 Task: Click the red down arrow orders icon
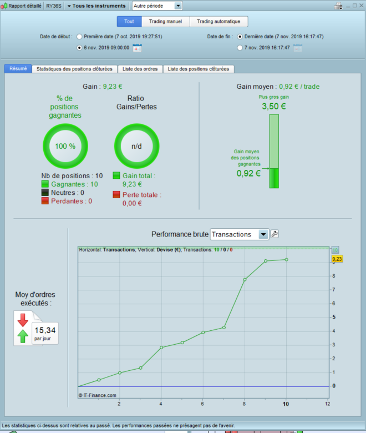23,320
